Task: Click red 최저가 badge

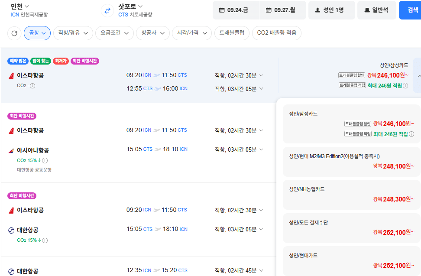Action: point(61,61)
